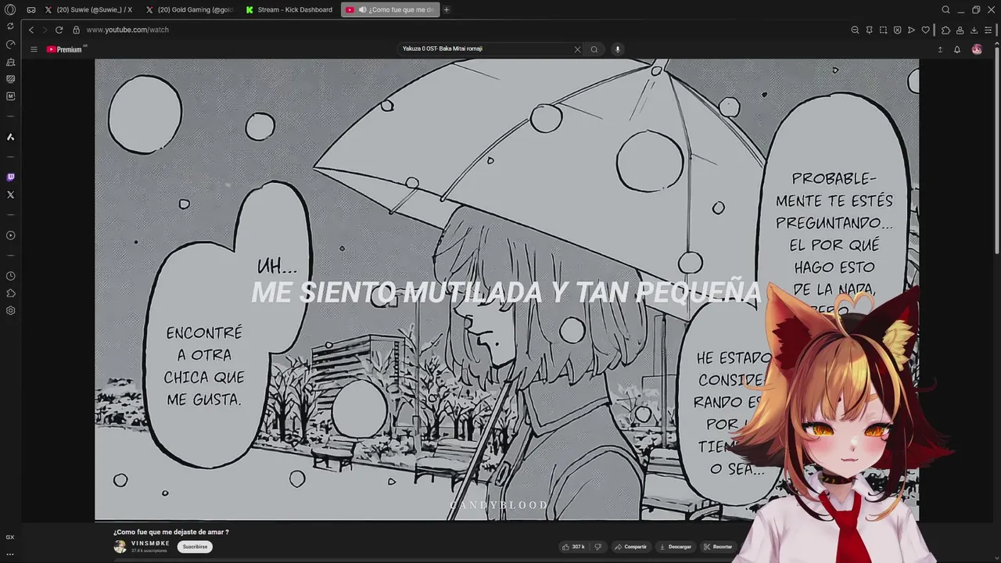Click the Suscribirse button
Viewport: 1001px width, 563px height.
tap(195, 547)
